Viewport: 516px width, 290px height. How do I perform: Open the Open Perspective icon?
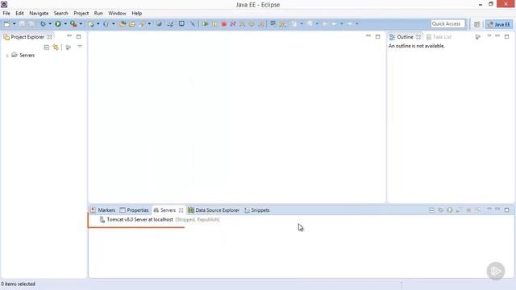coord(476,24)
